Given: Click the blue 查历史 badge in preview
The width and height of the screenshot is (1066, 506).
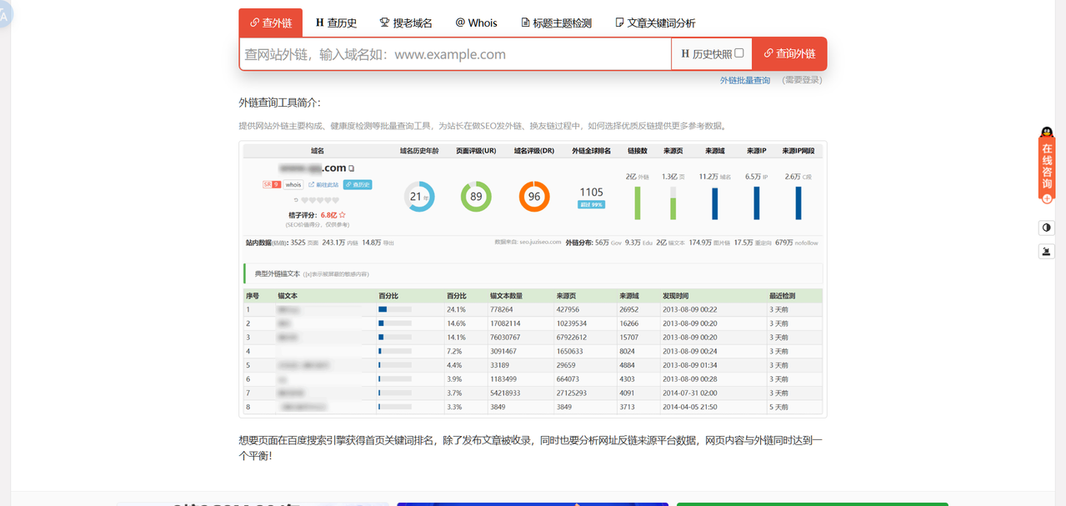Looking at the screenshot, I should [x=358, y=184].
